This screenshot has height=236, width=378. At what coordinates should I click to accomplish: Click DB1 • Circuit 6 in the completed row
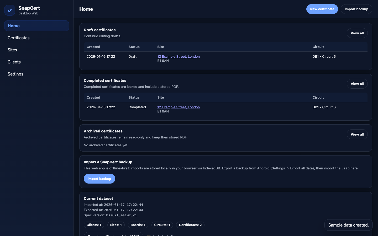click(324, 107)
